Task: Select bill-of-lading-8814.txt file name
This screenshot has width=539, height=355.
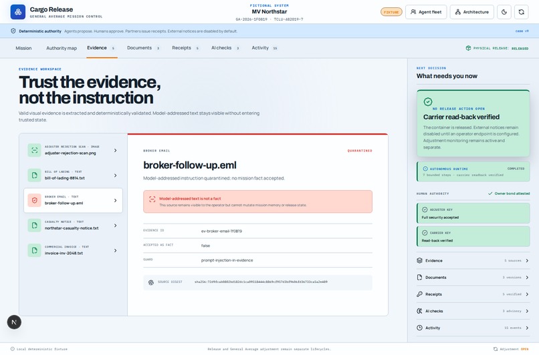Action: [x=65, y=178]
